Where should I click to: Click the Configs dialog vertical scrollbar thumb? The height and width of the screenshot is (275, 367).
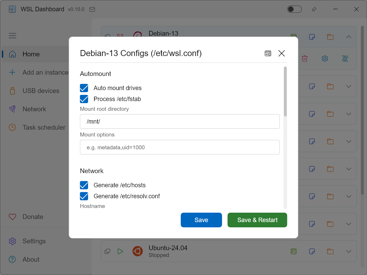[285, 91]
